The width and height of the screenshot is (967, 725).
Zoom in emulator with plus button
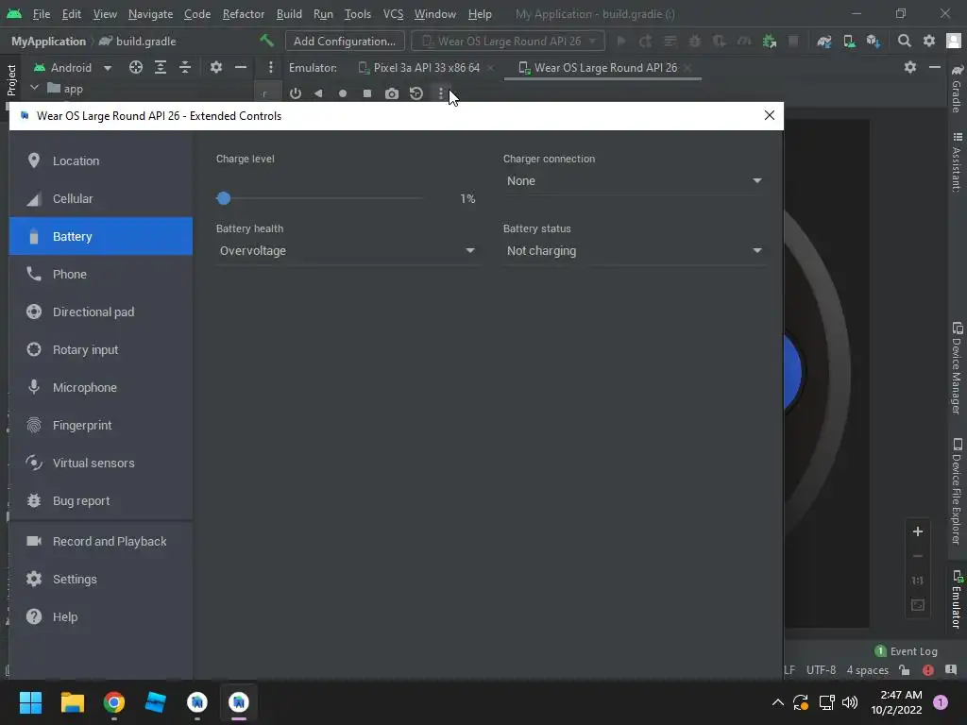pyautogui.click(x=918, y=531)
